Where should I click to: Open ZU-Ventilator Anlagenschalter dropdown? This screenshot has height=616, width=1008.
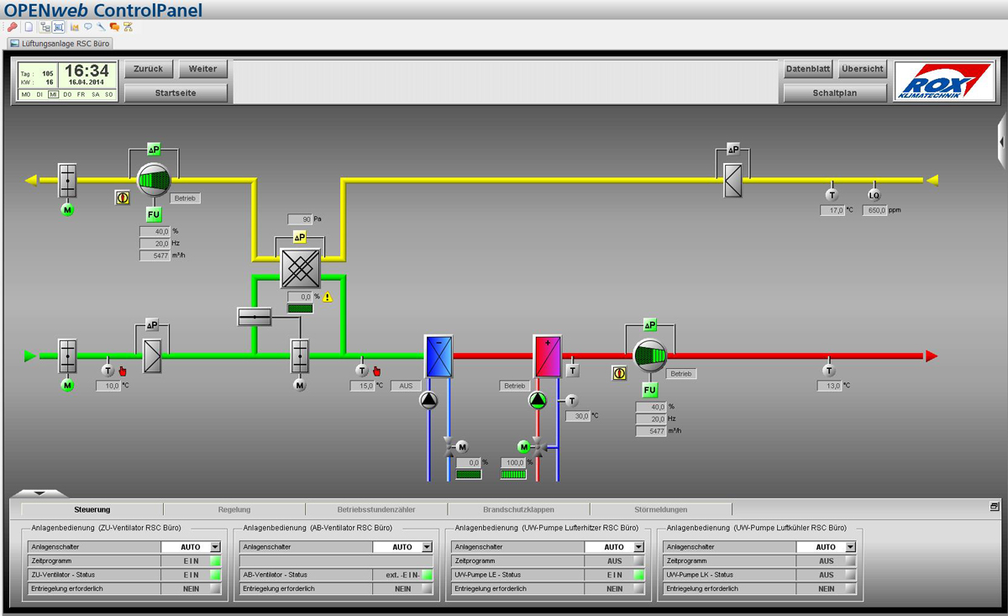(215, 546)
